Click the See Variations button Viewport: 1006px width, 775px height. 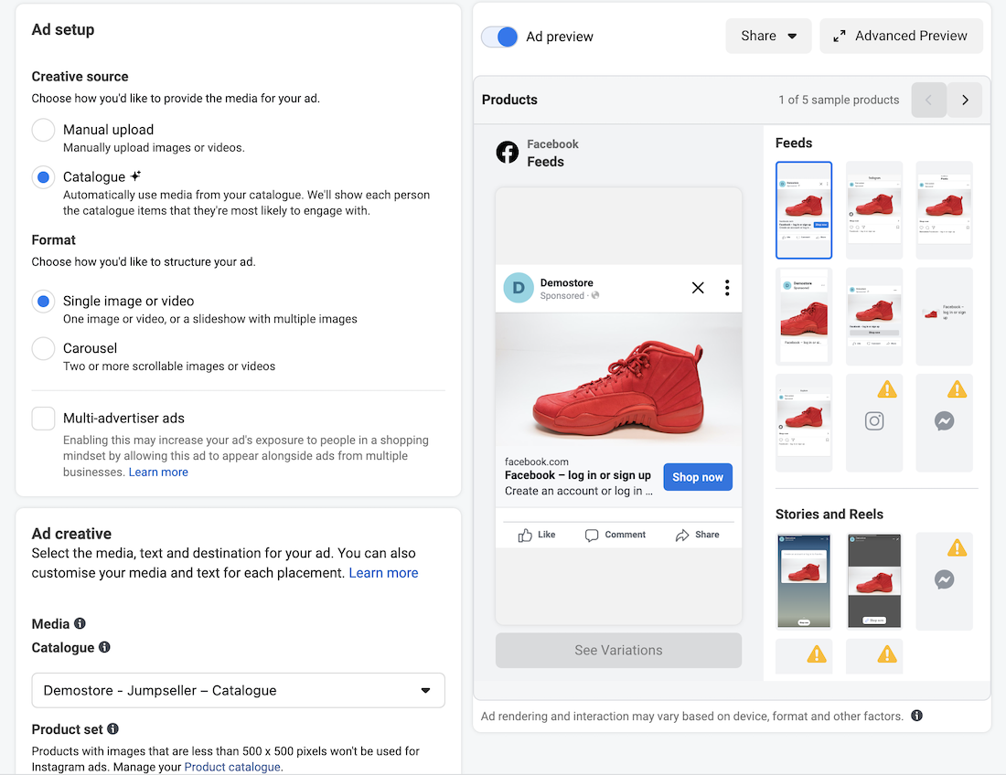(x=618, y=650)
